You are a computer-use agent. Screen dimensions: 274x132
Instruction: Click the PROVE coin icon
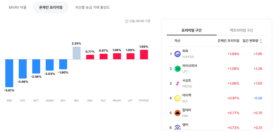[178, 84]
